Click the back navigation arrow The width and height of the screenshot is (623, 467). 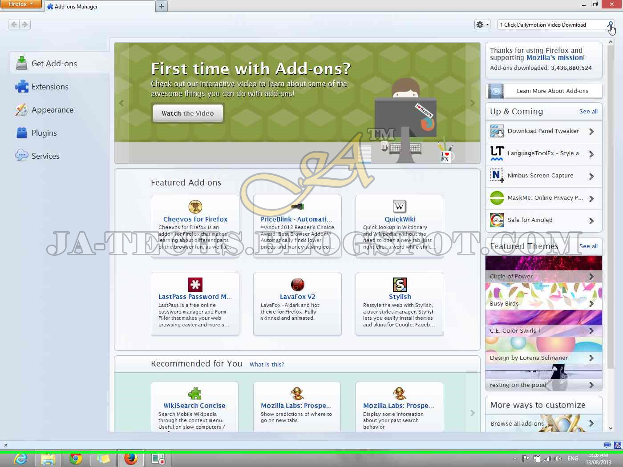click(14, 24)
